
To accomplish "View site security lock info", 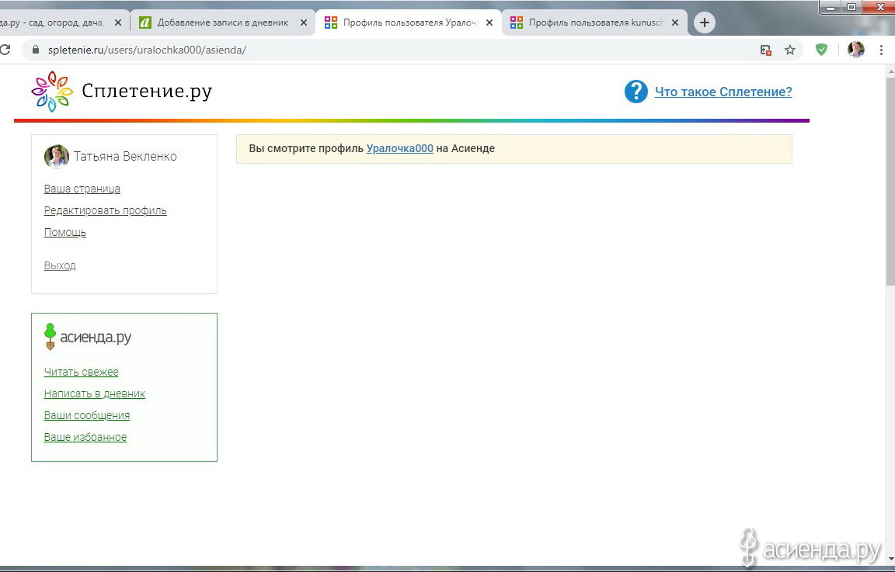I will 36,50.
